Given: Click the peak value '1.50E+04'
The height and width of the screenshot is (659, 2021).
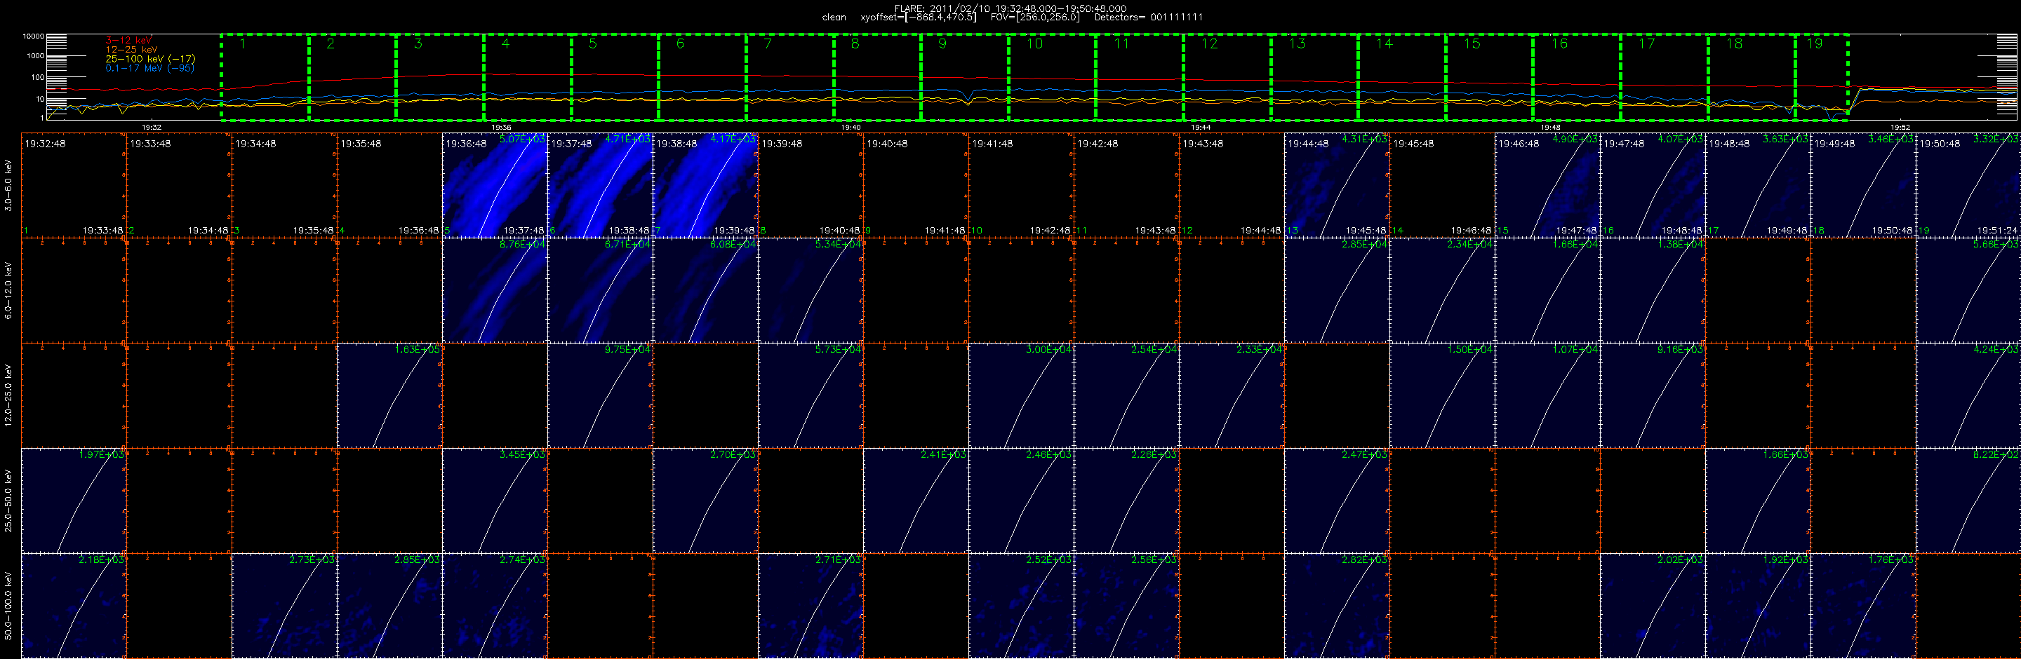Looking at the screenshot, I should 1469,348.
